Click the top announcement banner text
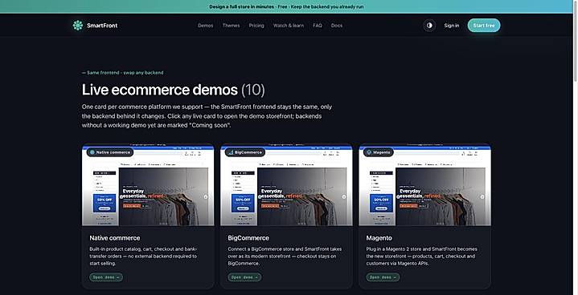 click(x=286, y=6)
